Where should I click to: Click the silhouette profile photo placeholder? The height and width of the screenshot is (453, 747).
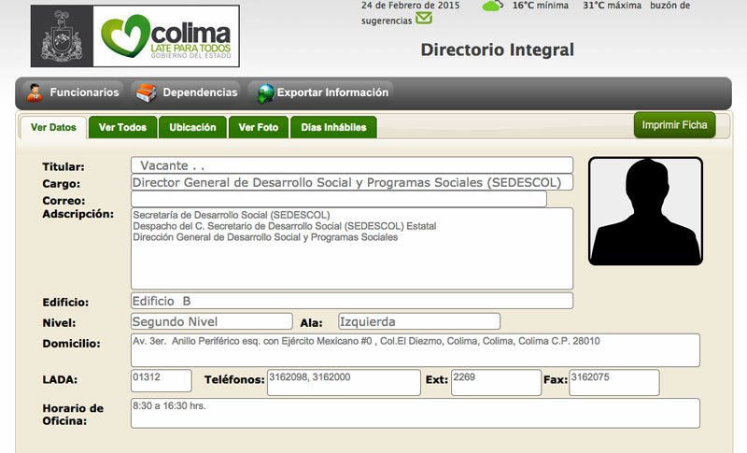coord(645,211)
